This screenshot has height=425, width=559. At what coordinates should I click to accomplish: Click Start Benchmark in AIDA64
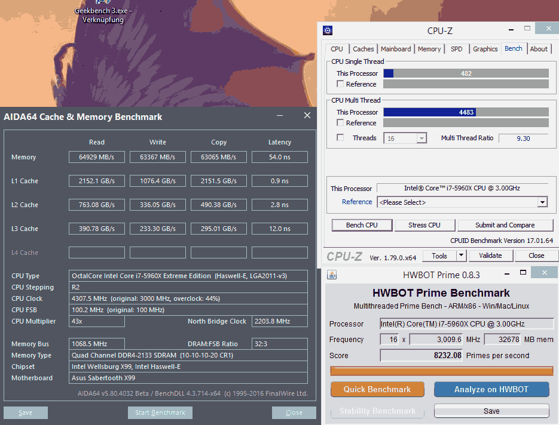coord(160,412)
